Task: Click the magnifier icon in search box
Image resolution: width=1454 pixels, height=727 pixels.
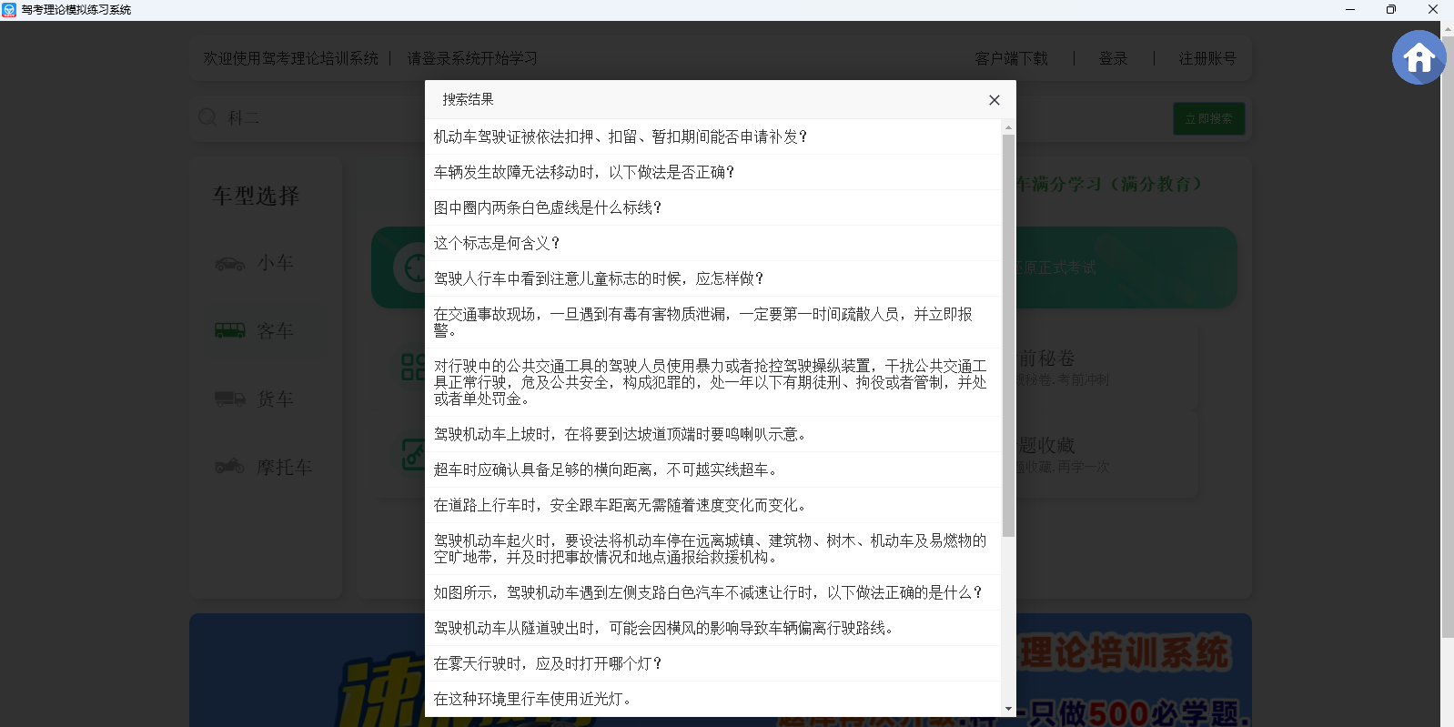Action: [x=207, y=117]
